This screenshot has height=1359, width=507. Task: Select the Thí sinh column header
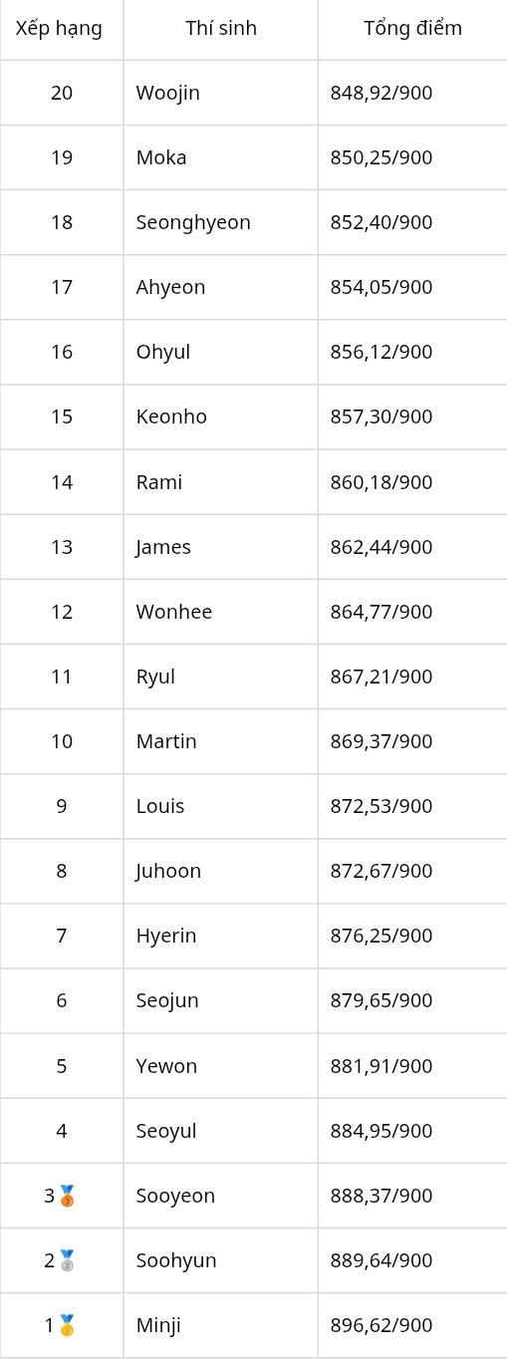click(x=221, y=28)
